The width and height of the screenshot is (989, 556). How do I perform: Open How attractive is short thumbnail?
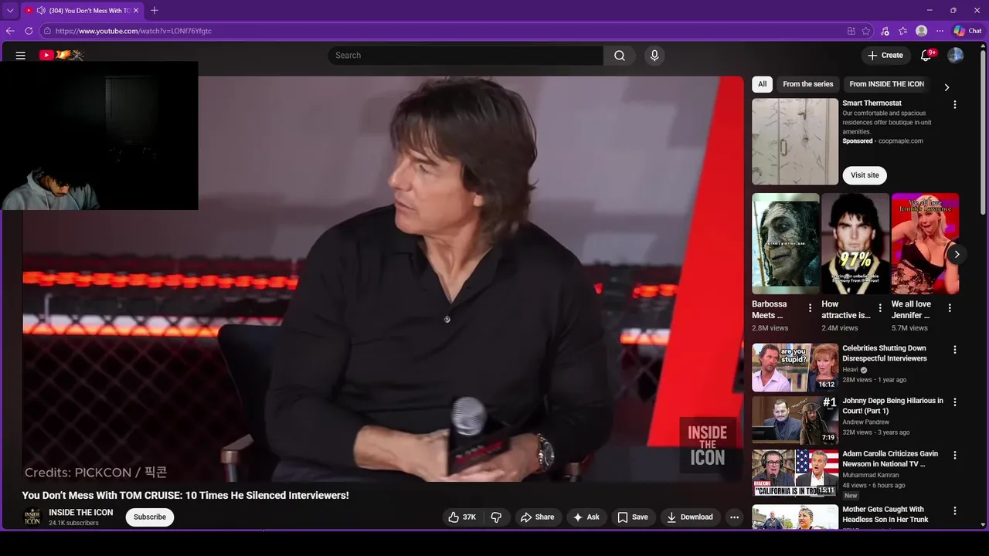click(855, 244)
